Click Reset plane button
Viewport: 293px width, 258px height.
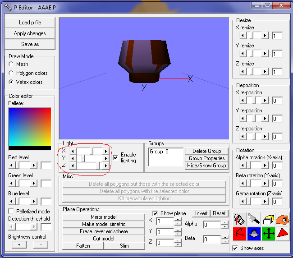click(220, 213)
